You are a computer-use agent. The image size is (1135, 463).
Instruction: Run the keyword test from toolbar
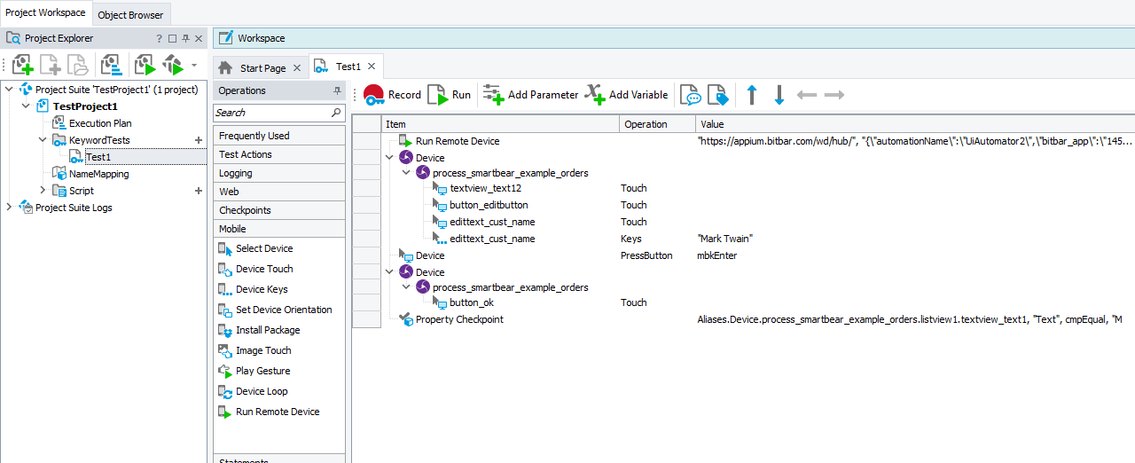point(450,95)
